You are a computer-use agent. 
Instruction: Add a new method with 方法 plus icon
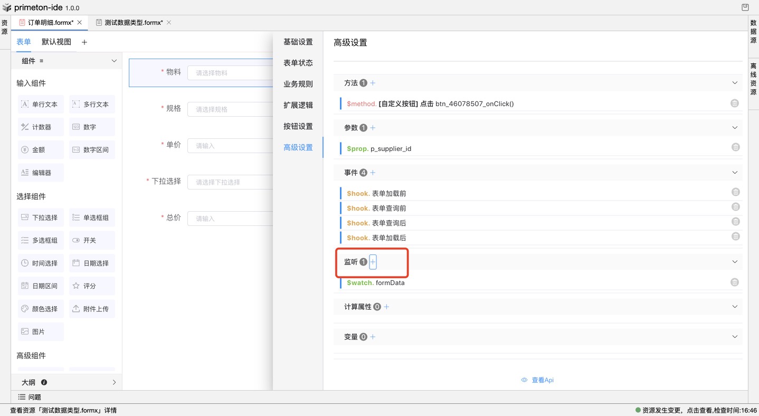[x=373, y=83]
